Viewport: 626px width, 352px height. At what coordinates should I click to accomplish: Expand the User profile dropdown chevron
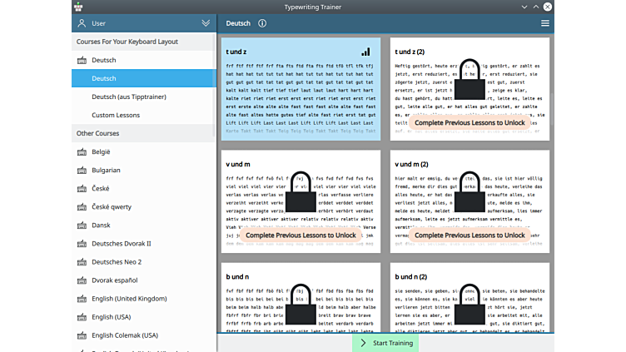click(206, 23)
